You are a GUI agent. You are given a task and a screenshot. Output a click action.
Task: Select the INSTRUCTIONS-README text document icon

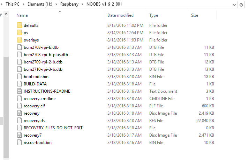point(20,91)
